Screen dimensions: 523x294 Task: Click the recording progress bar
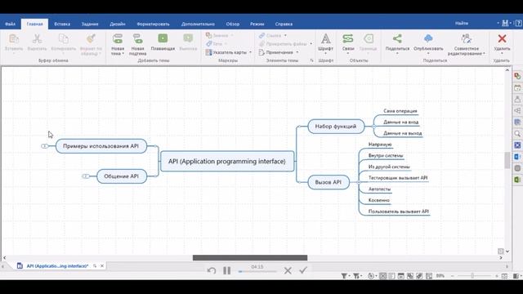click(x=257, y=272)
